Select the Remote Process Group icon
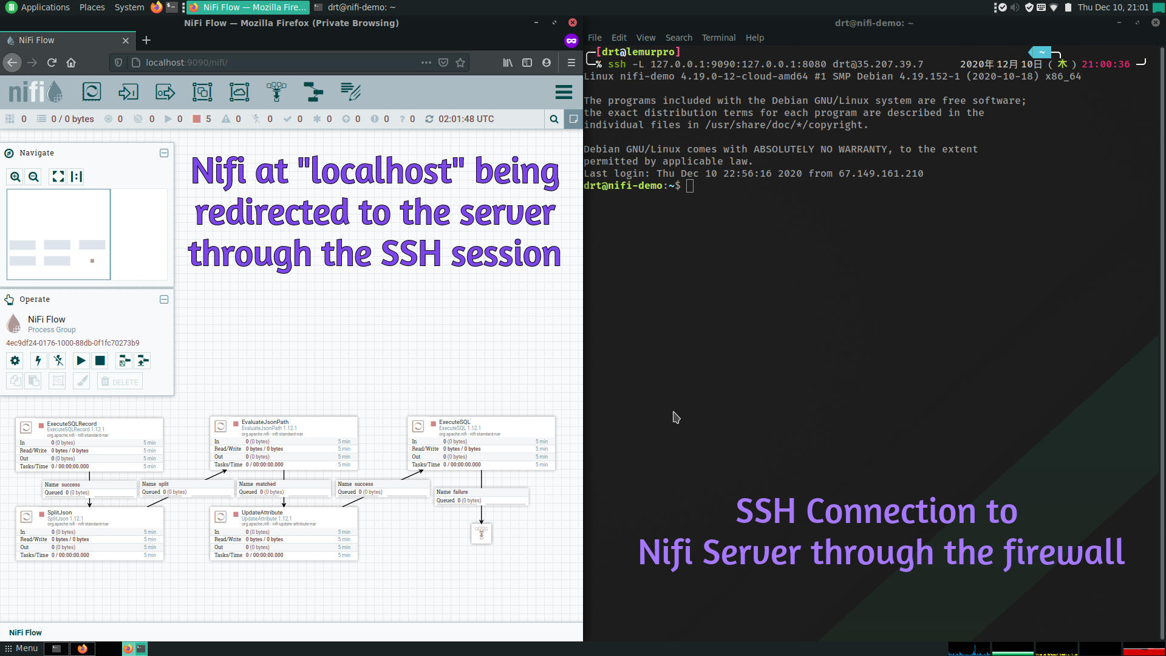This screenshot has height=656, width=1166. [x=239, y=92]
